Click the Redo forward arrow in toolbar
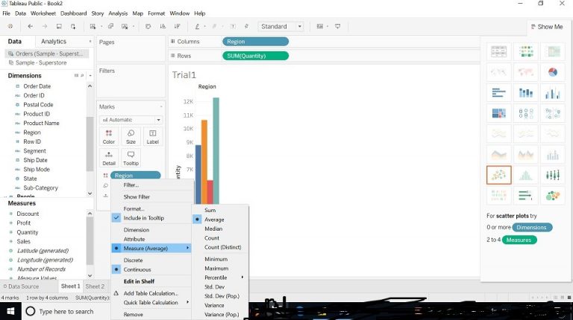573x320 pixels. (x=45, y=26)
